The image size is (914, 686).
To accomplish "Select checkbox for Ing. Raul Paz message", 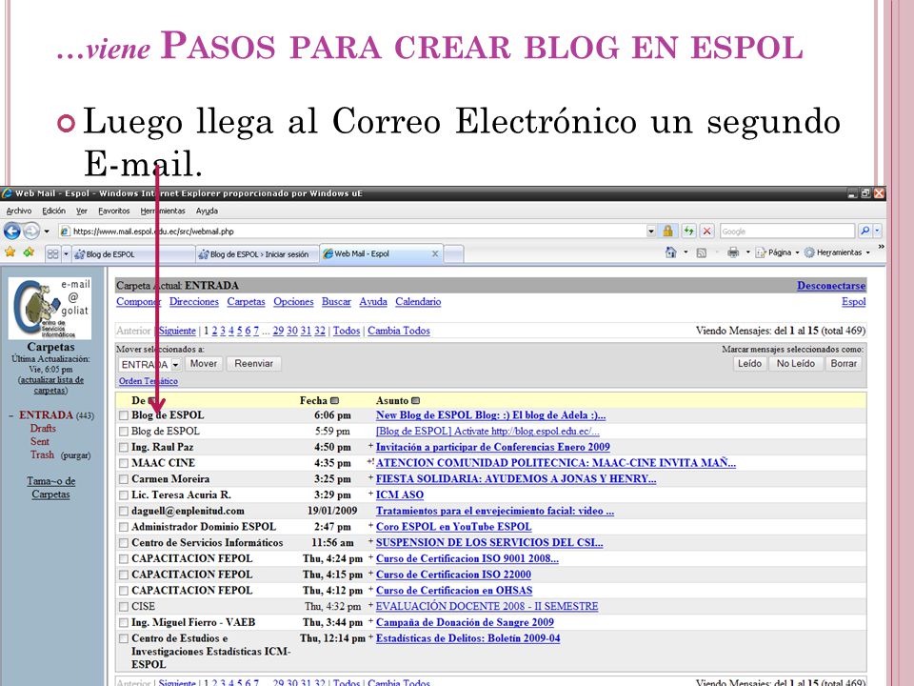I will pyautogui.click(x=124, y=447).
